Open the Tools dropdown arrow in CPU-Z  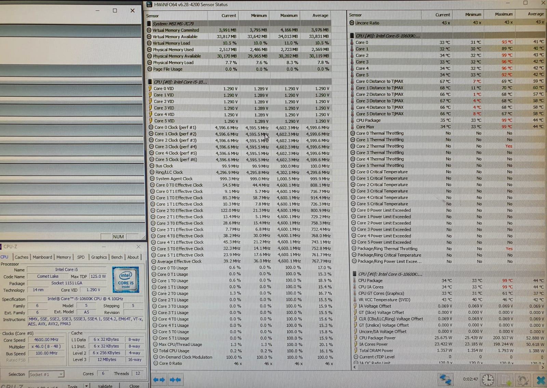coord(86,386)
